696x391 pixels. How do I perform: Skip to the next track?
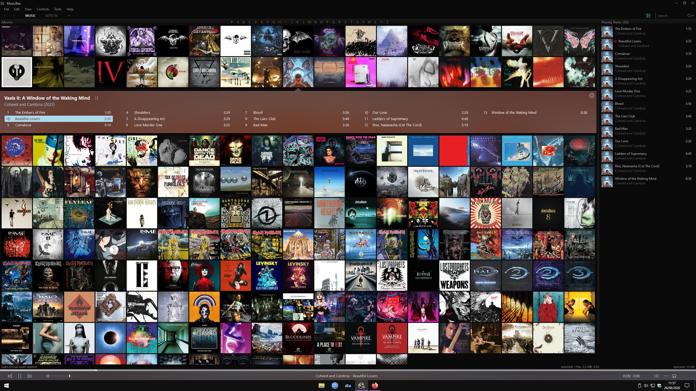(x=29, y=376)
